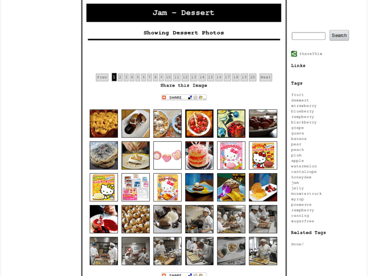Open the strawberries in white bowl thumbnail

pos(199,124)
